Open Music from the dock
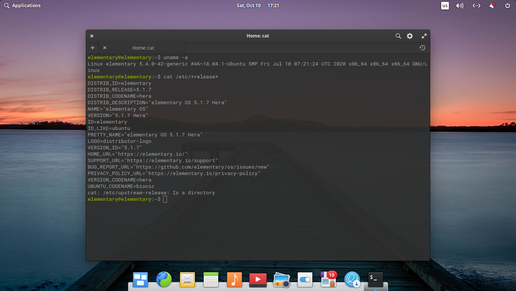The height and width of the screenshot is (291, 516). pos(234,280)
